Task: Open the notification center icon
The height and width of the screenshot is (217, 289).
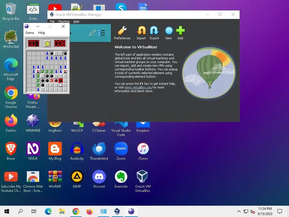Action: coord(280,211)
